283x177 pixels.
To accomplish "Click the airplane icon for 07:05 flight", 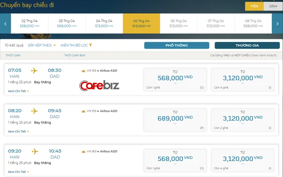I will 35,71.
